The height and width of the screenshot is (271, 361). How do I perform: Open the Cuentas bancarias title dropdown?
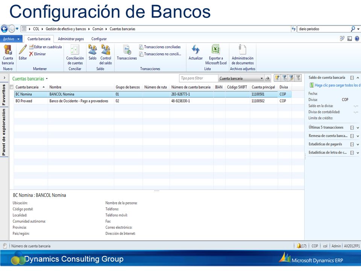(47, 79)
